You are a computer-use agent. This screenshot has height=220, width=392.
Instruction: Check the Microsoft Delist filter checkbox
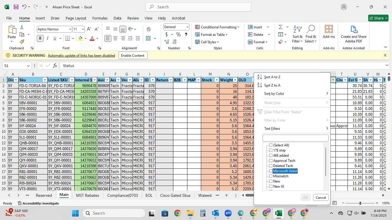tap(271, 171)
